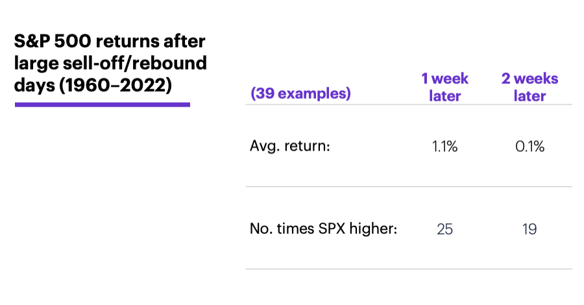Click the word 'later' under '2 weeks'

pyautogui.click(x=529, y=95)
